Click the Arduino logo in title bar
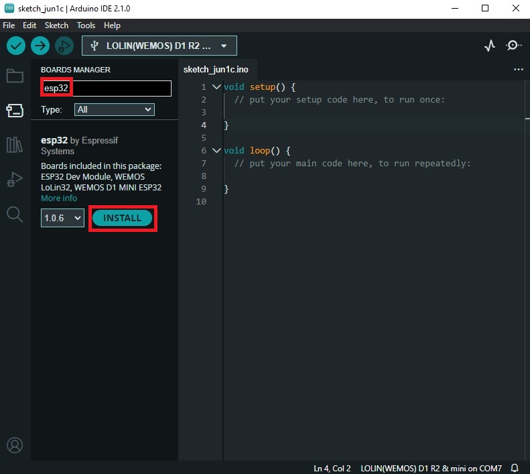 coord(9,9)
